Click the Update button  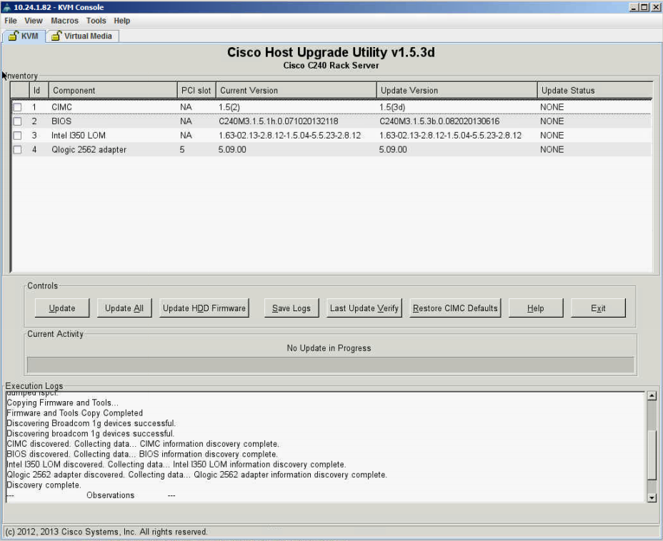[62, 308]
